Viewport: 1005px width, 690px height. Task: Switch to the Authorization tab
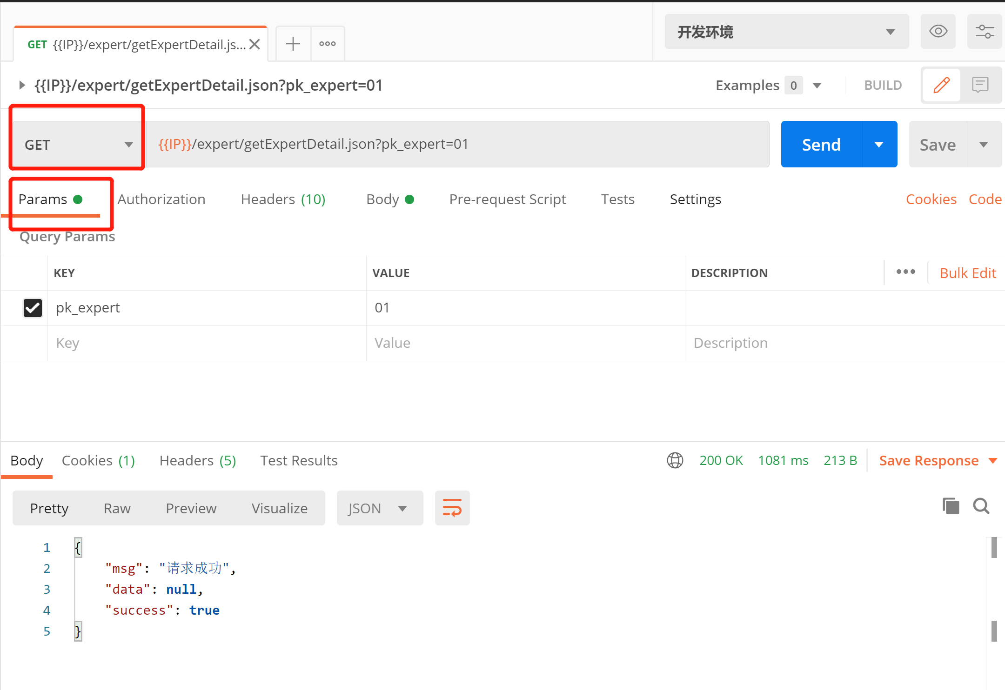coord(161,199)
